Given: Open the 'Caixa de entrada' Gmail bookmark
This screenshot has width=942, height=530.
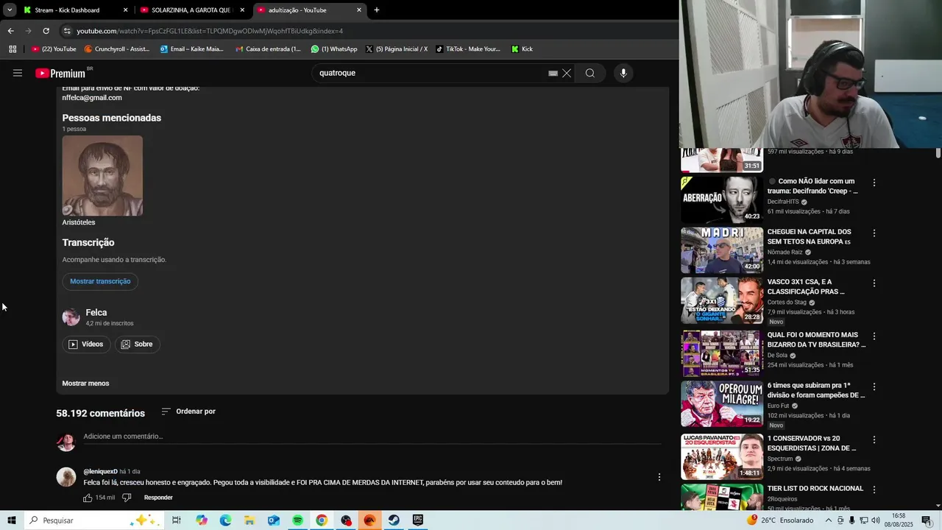Looking at the screenshot, I should click(269, 49).
